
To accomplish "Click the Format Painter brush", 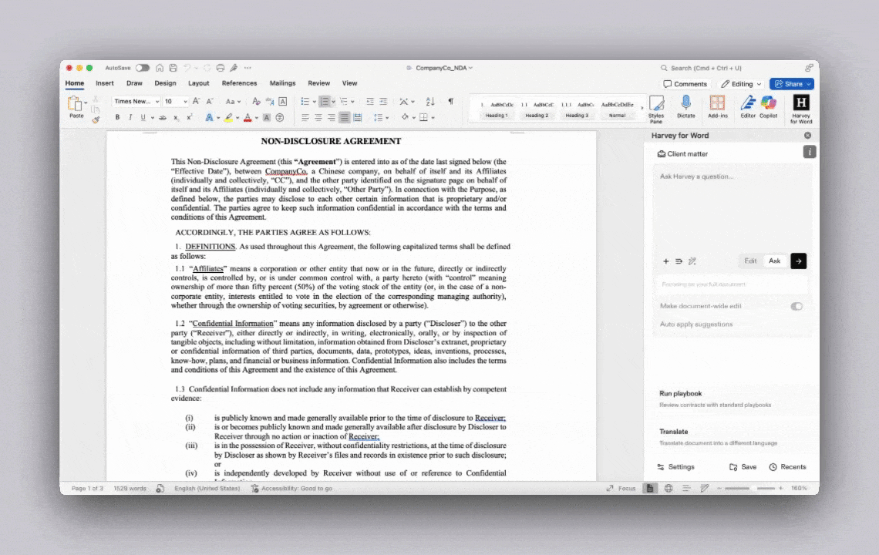I will click(x=96, y=119).
